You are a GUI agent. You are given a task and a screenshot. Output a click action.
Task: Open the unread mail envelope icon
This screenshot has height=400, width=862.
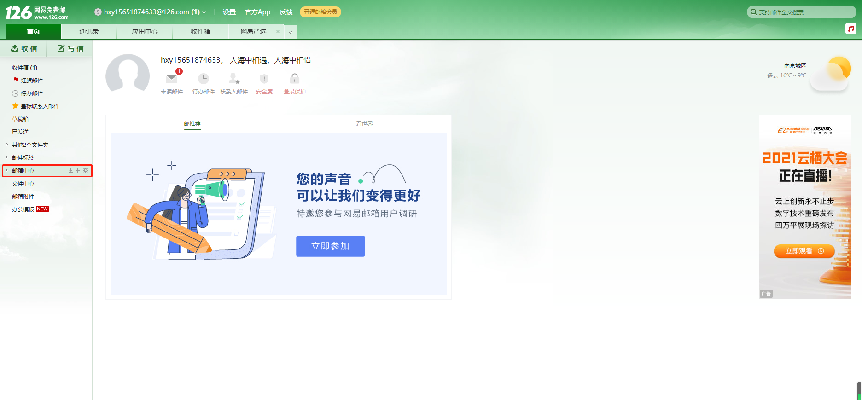172,79
